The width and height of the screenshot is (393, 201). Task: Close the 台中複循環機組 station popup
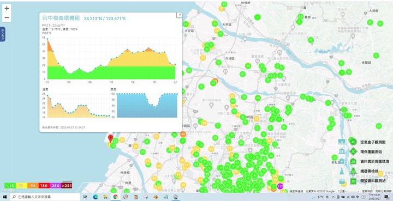pos(180,15)
